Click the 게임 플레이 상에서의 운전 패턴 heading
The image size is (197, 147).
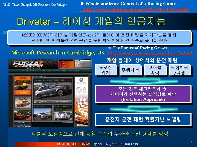pyautogui.click(x=142, y=60)
